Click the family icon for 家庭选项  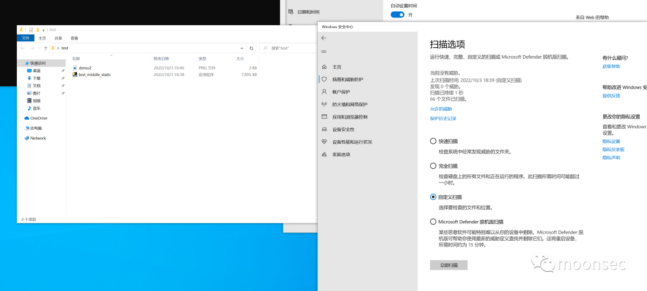point(324,154)
